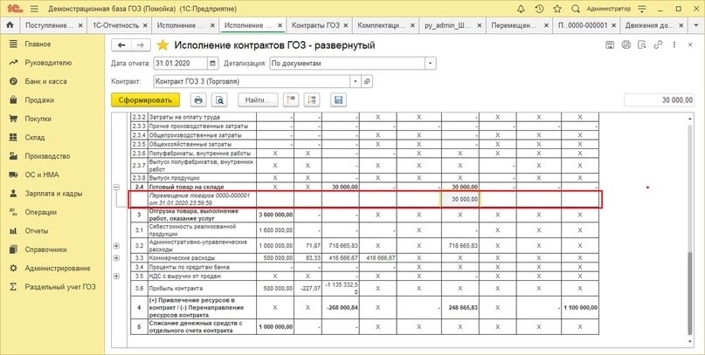This screenshot has height=355, width=705.
Task: Get link to report chain icon
Action: pos(658,44)
